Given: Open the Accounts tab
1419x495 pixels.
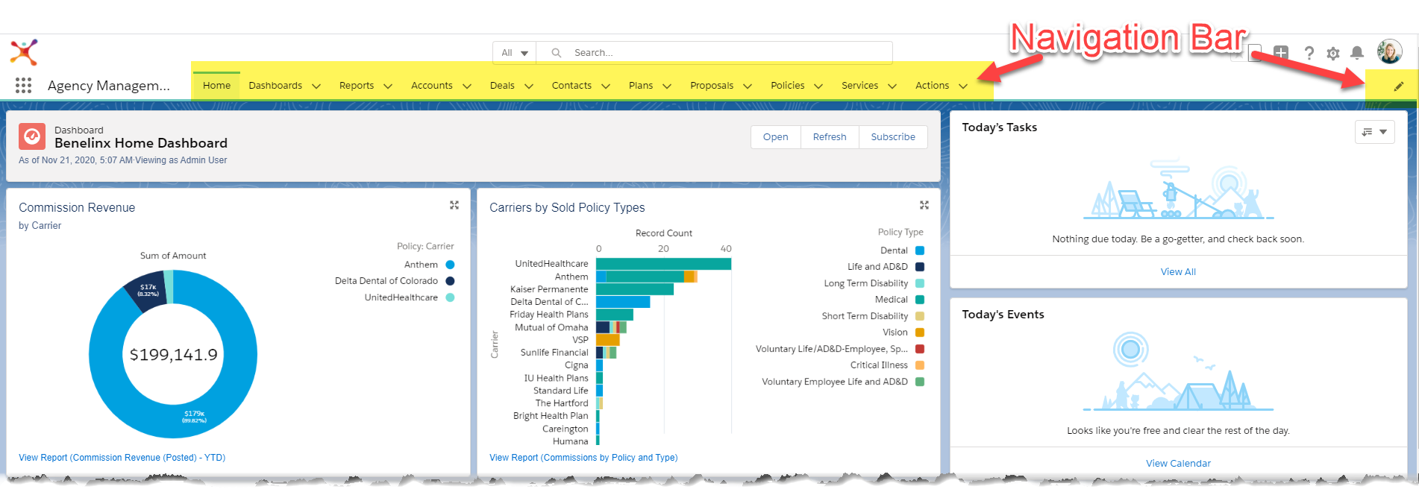Looking at the screenshot, I should pos(432,86).
